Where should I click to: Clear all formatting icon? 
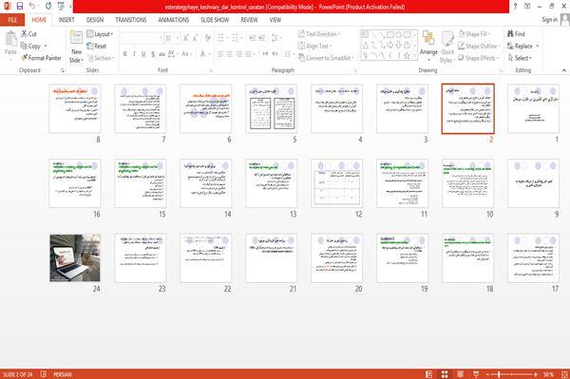tap(207, 38)
